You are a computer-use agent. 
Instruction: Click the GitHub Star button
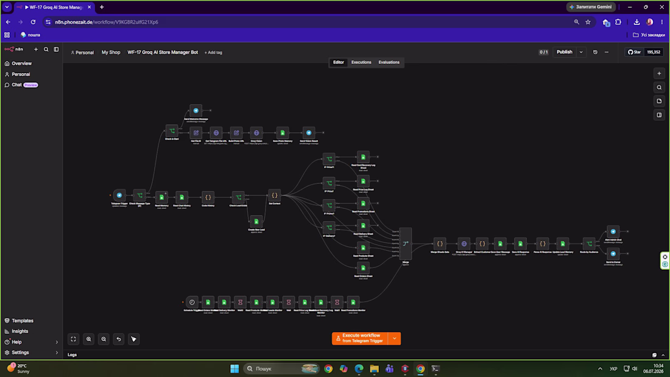(634, 52)
